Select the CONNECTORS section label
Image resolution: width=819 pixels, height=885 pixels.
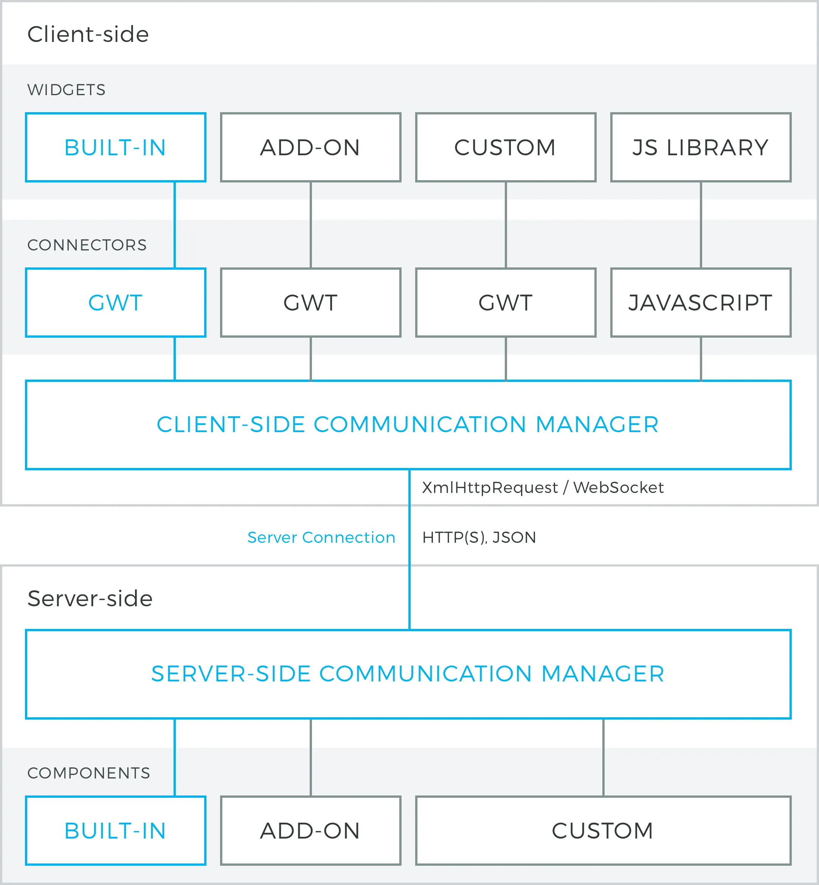87,245
